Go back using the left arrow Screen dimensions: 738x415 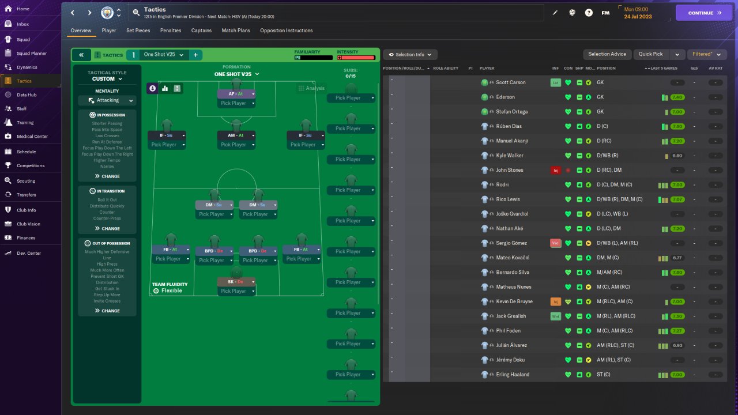pyautogui.click(x=72, y=13)
